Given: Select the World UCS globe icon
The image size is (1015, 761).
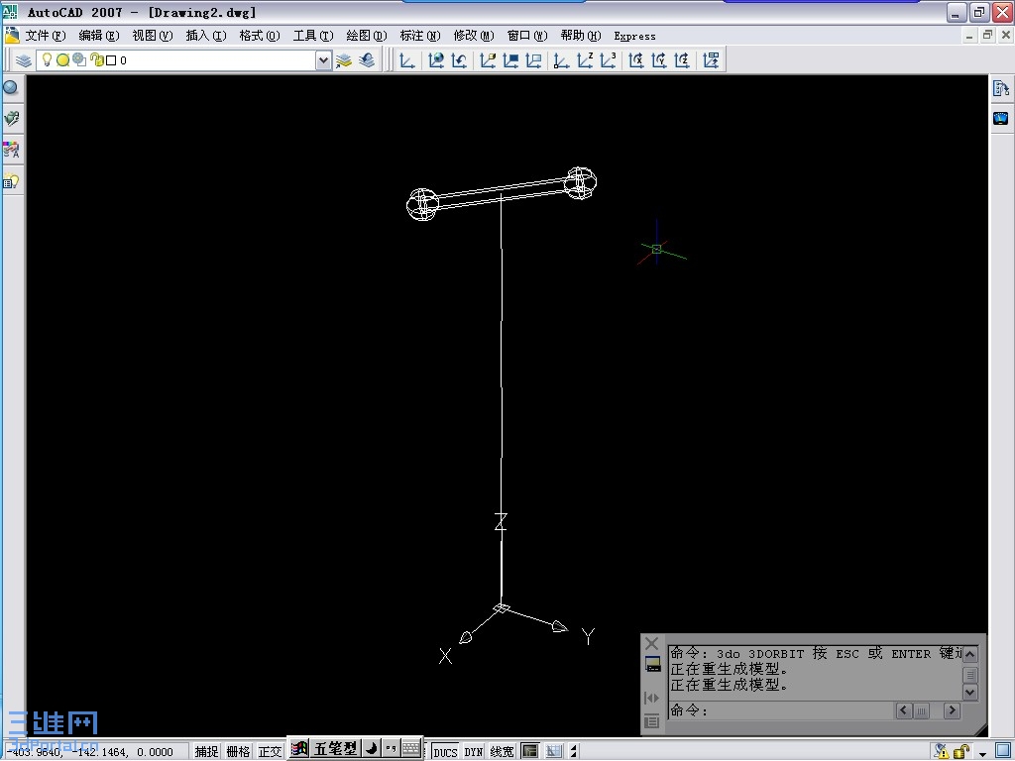Looking at the screenshot, I should click(x=436, y=60).
